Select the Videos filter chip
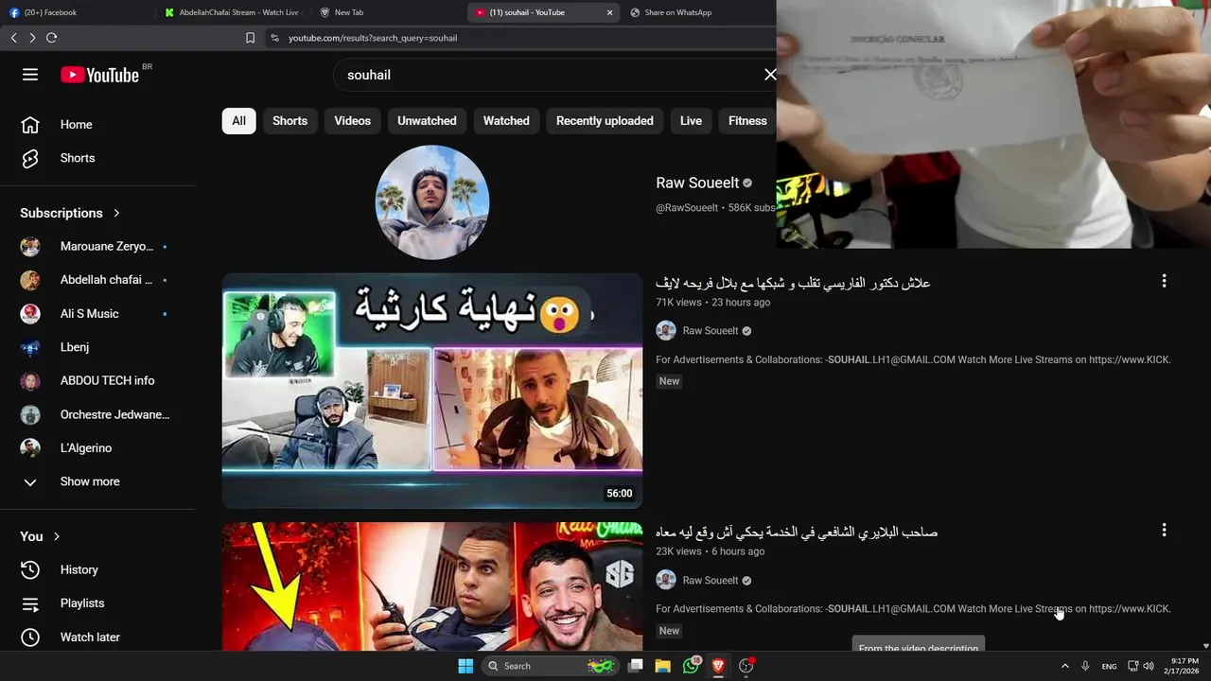This screenshot has width=1211, height=681. pos(352,121)
